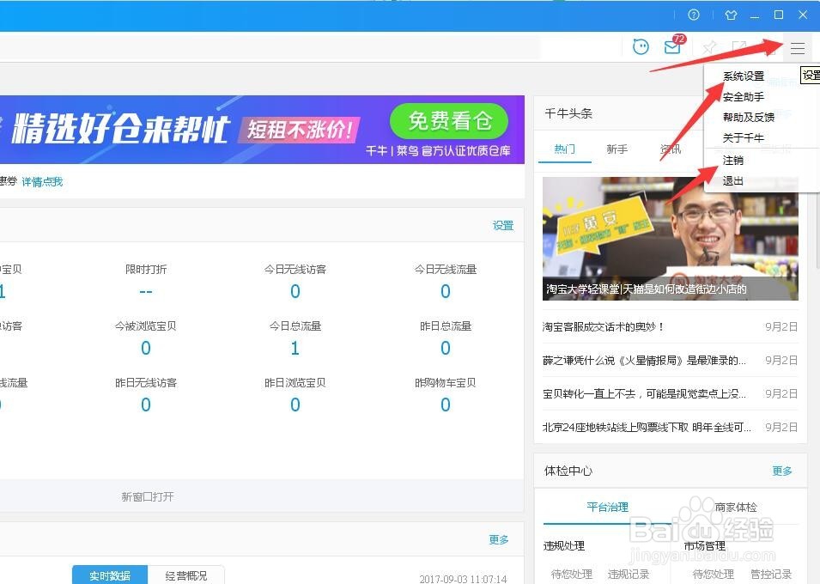Open 关于千牛 menu entry
This screenshot has width=820, height=584.
pyautogui.click(x=743, y=138)
